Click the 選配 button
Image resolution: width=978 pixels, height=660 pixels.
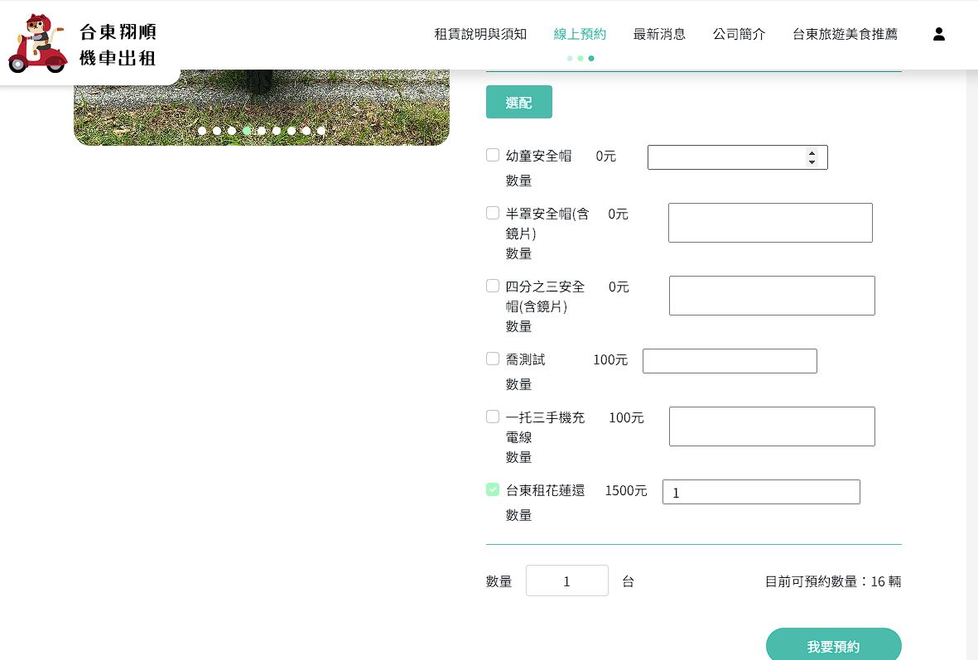click(518, 103)
